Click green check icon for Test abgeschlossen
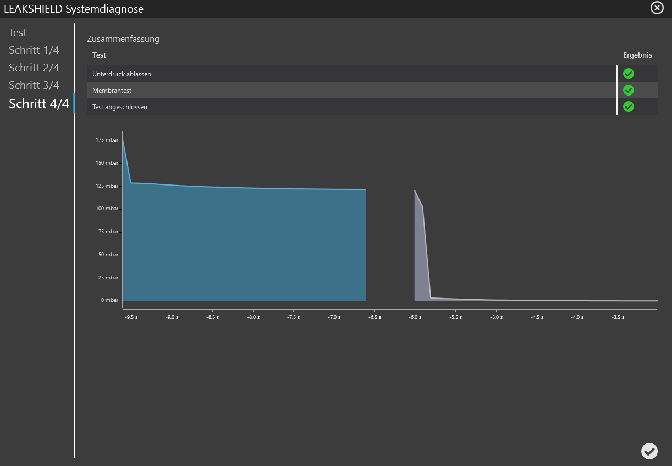 click(x=629, y=106)
